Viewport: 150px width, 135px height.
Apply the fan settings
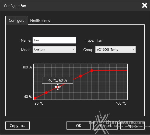tap(132, 126)
